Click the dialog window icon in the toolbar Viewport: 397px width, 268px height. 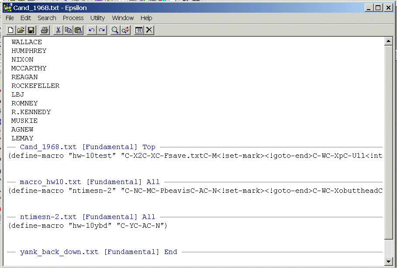139,30
